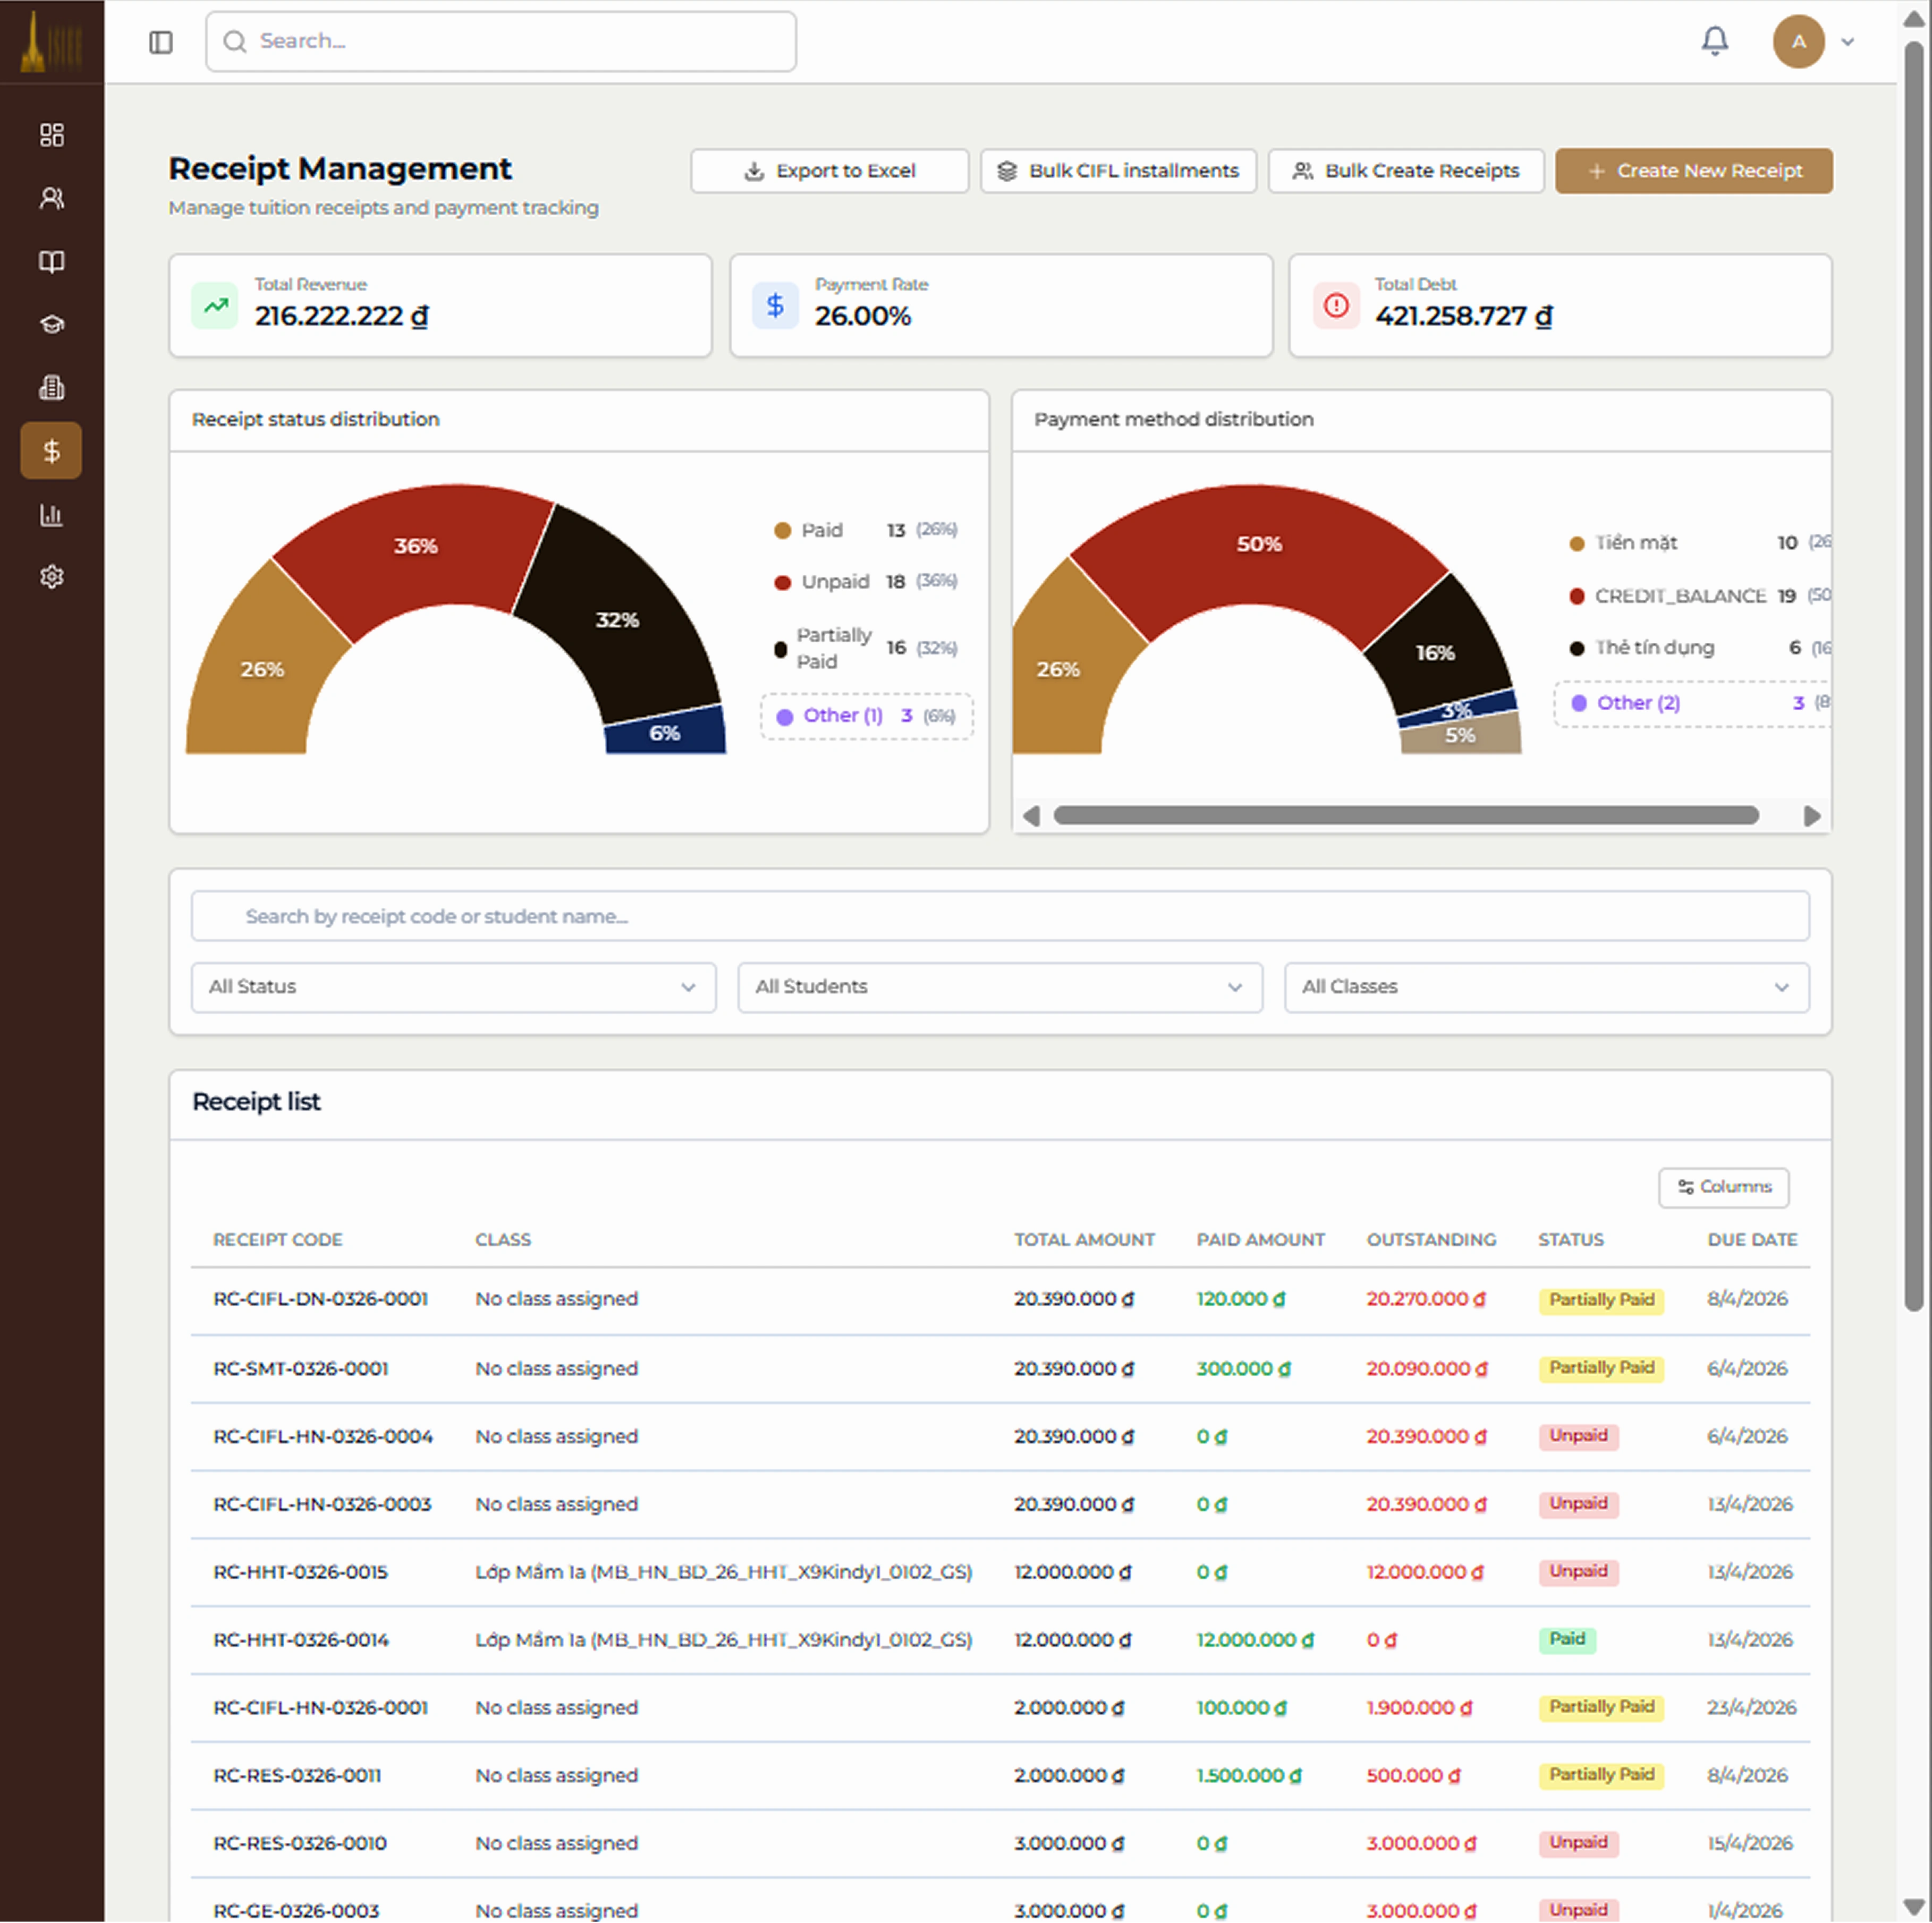Click the receipt code search field
Image resolution: width=1932 pixels, height=1923 pixels.
(999, 916)
